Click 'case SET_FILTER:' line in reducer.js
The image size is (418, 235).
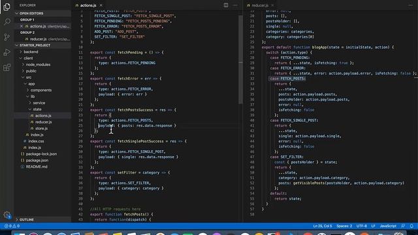[287, 157]
